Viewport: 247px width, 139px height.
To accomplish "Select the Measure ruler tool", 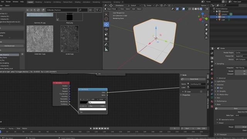I will click(x=107, y=49).
